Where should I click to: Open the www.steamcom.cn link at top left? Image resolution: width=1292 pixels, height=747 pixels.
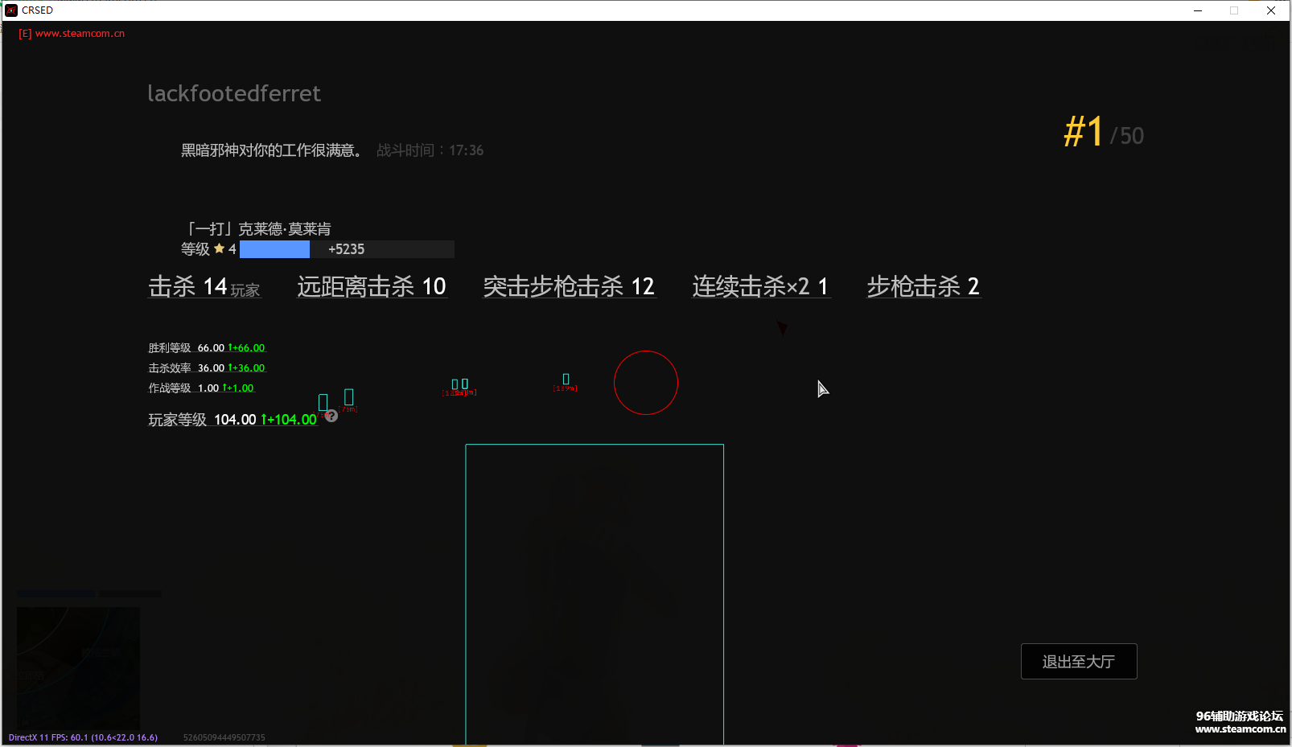[72, 33]
